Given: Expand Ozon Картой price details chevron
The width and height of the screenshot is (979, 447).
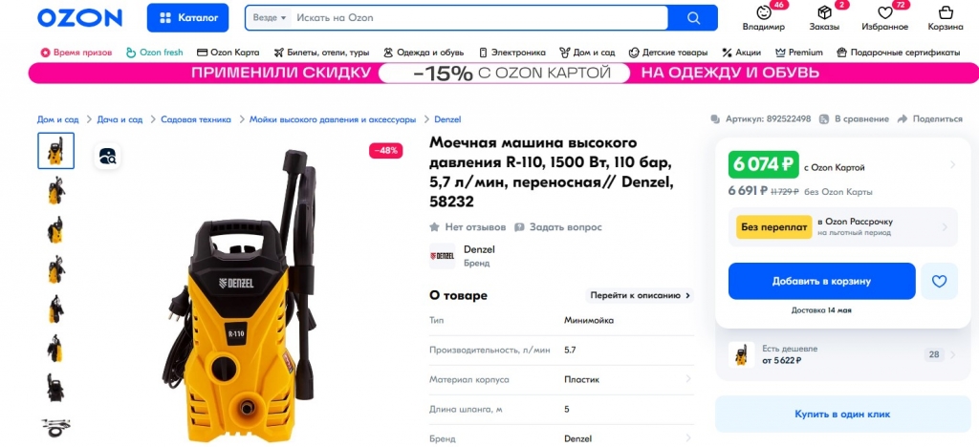Looking at the screenshot, I should tap(953, 165).
